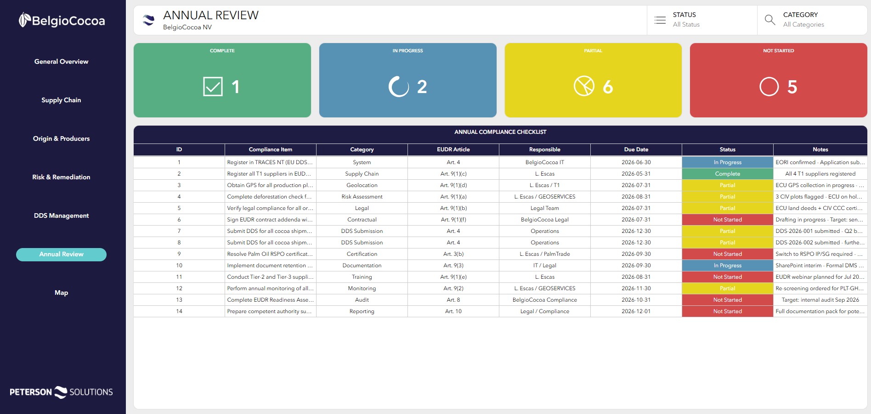Select 'Register in TRACES NT' compliance item

[271, 162]
